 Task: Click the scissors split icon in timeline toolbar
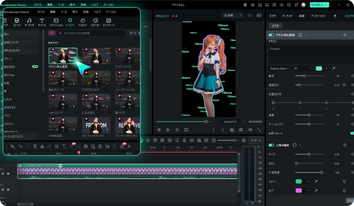42,146
